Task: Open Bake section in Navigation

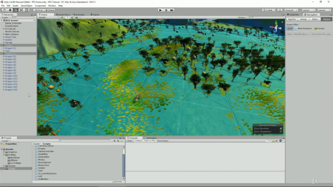Action: (315, 19)
